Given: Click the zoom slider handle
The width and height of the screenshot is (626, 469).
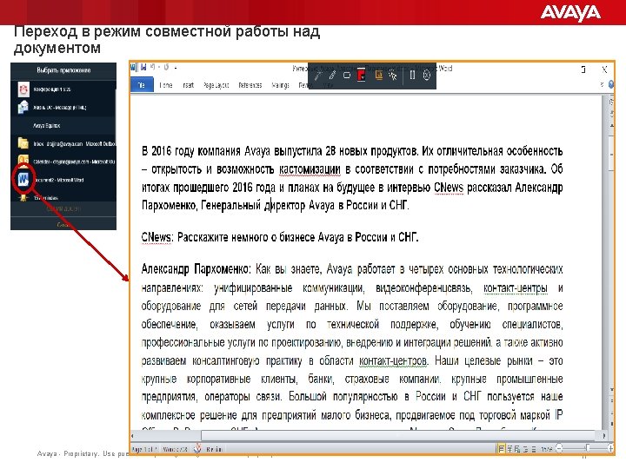Looking at the screenshot, I should [588, 449].
